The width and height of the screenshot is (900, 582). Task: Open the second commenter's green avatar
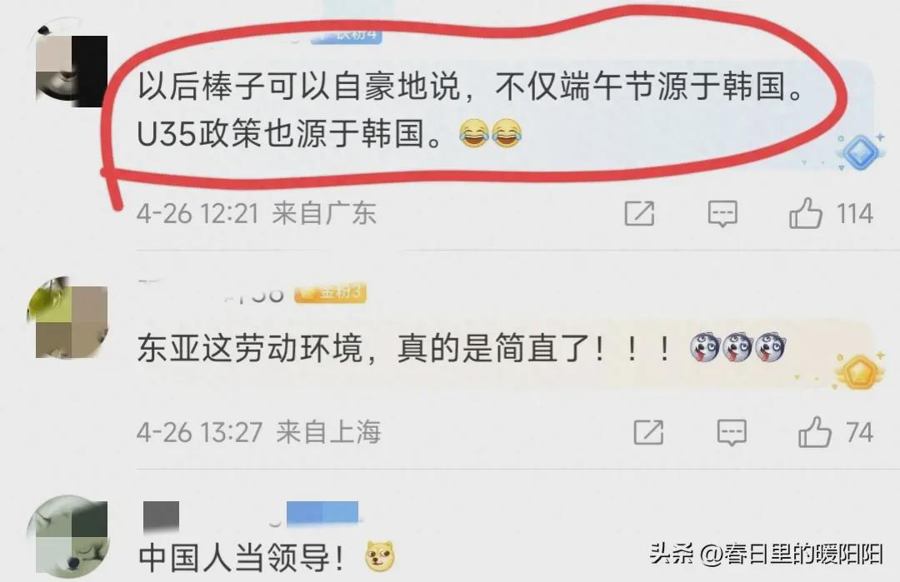click(69, 318)
